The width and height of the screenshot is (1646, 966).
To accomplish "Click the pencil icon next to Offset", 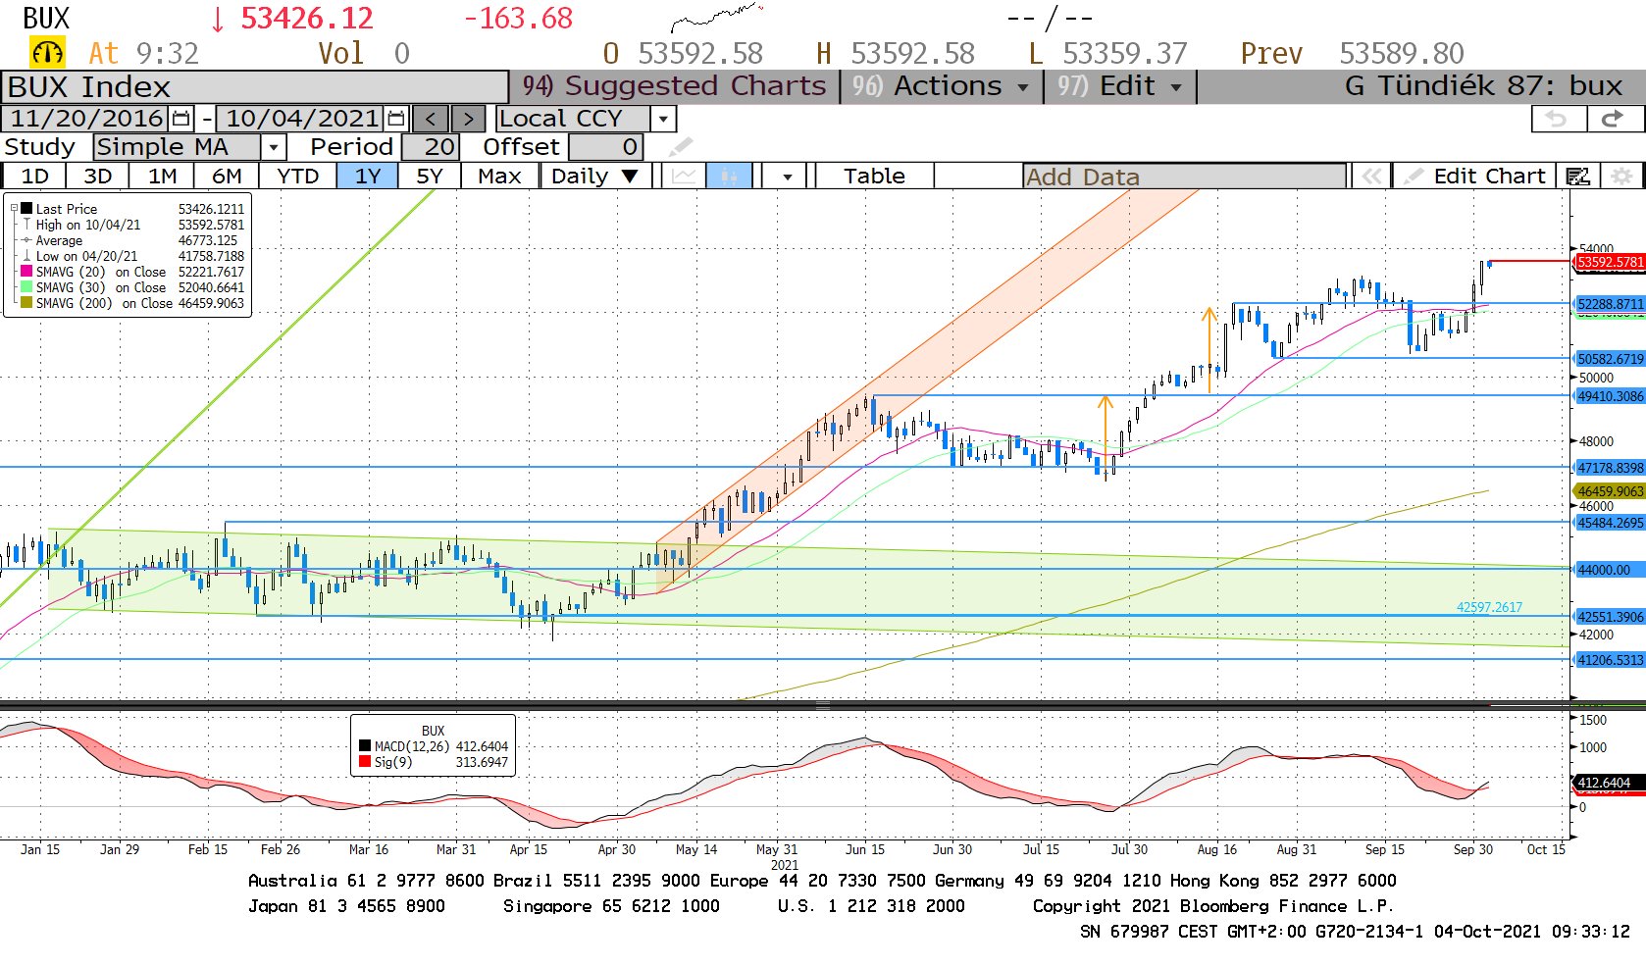I will click(681, 147).
